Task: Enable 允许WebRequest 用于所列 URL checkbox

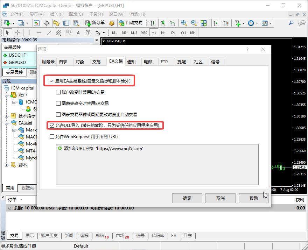Action: pos(52,136)
